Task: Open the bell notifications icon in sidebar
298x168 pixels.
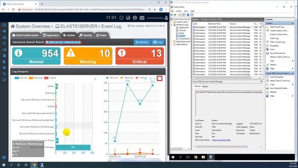Action: 4,56
